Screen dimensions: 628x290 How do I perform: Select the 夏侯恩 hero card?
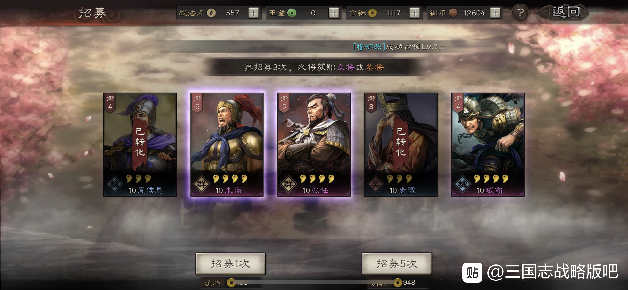pyautogui.click(x=140, y=145)
